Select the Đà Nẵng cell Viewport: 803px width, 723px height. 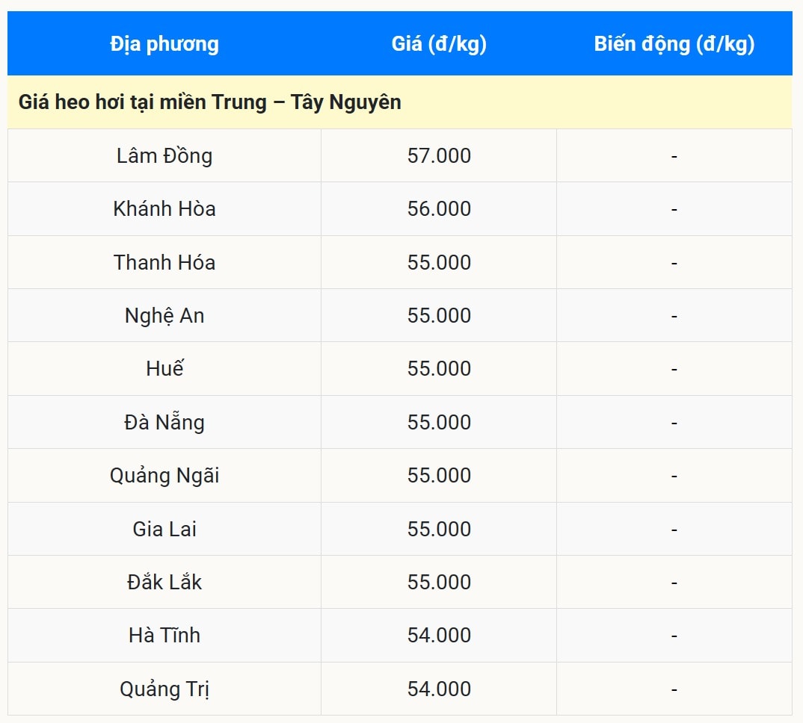click(x=164, y=423)
